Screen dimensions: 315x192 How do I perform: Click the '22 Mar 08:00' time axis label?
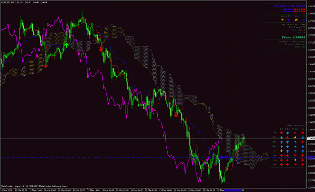(x=151, y=190)
